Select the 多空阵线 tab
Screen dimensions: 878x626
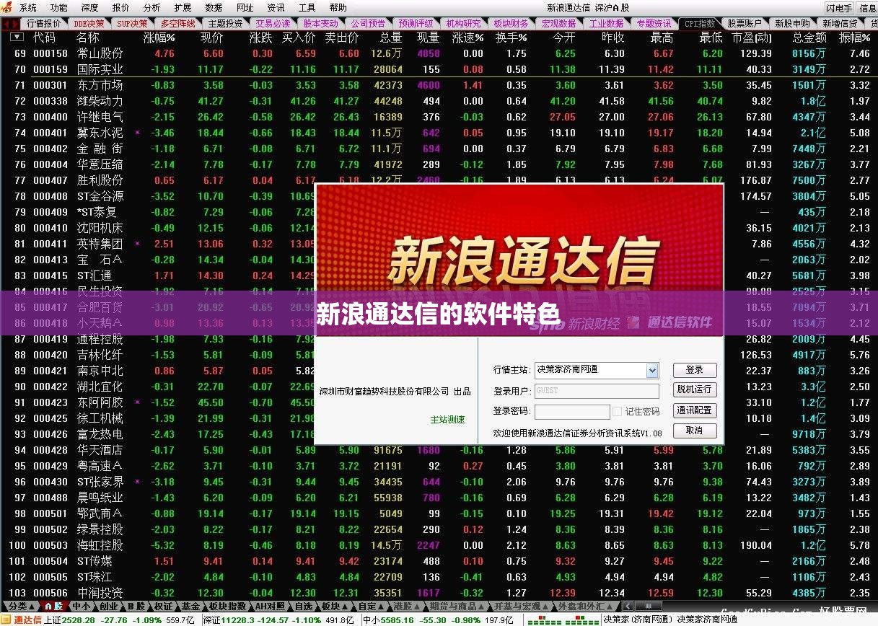177,23
